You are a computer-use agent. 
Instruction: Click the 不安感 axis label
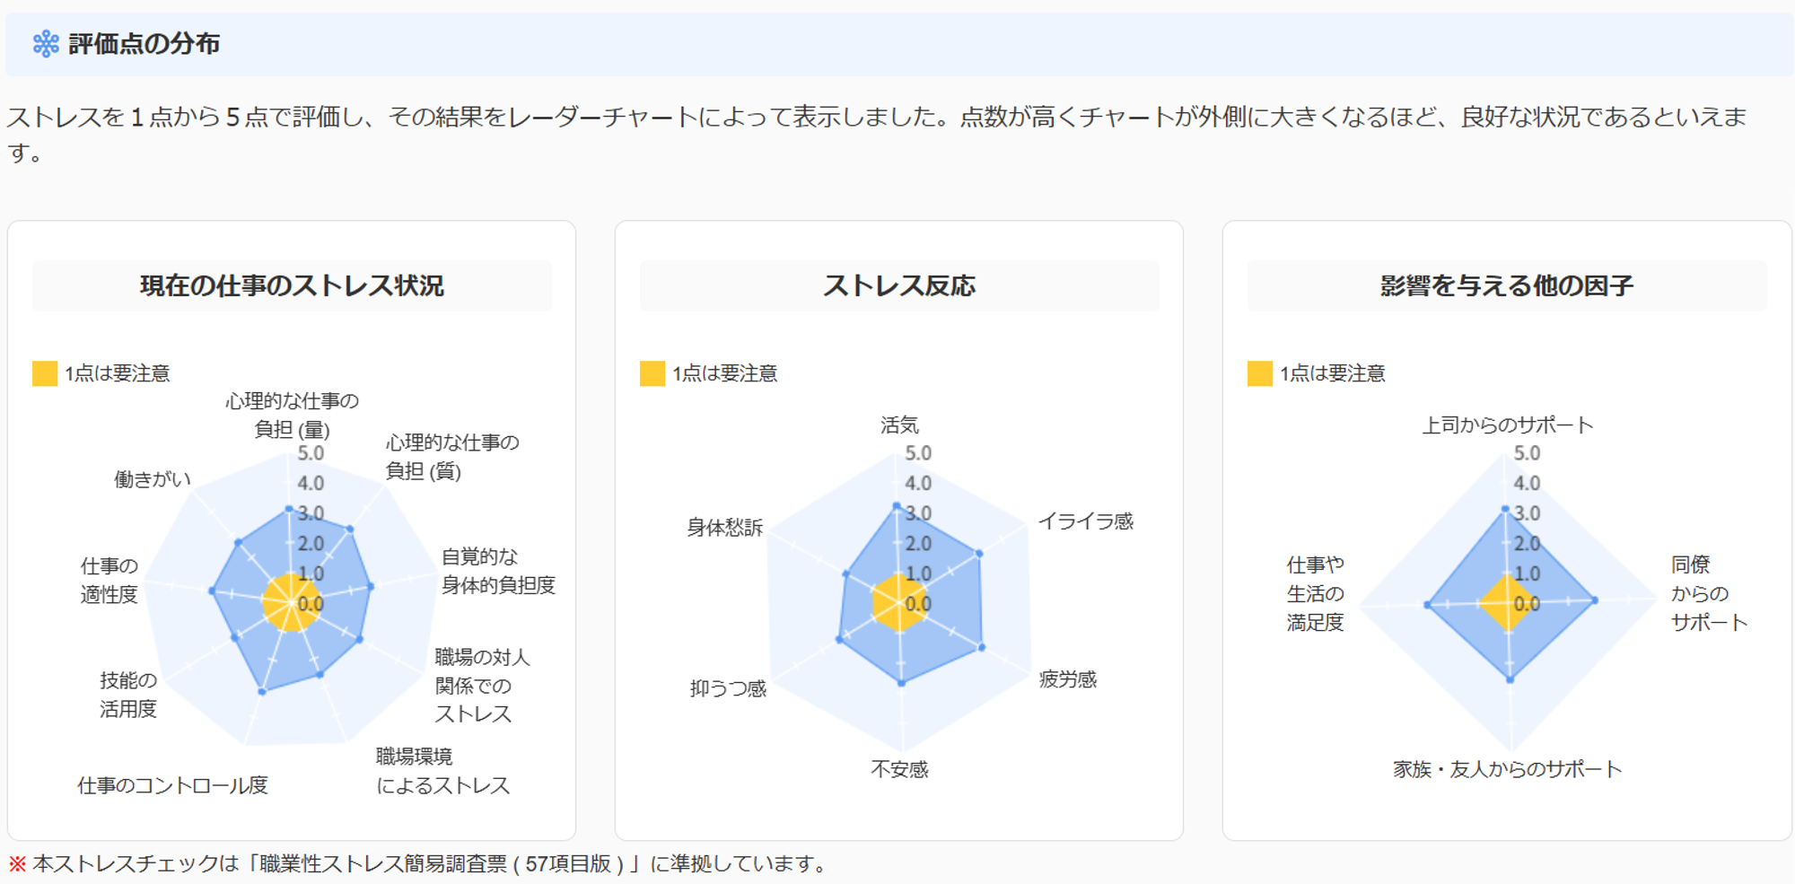click(899, 769)
